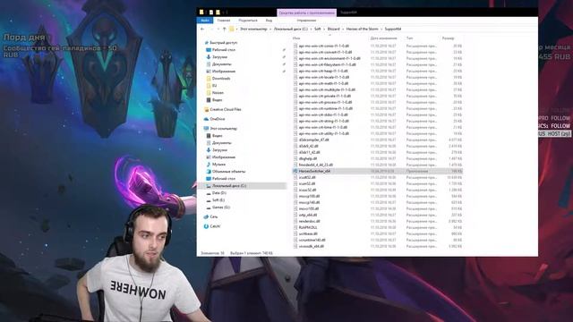Image resolution: width=573 pixels, height=322 pixels.
Task: Sort files by the Размер column header
Action: click(x=448, y=38)
